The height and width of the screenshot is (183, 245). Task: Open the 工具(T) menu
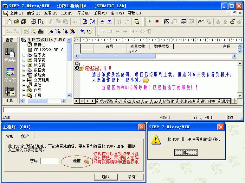pyautogui.click(x=100, y=13)
